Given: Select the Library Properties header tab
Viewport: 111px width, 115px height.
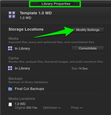Looking at the screenshot, I should pos(56,4).
